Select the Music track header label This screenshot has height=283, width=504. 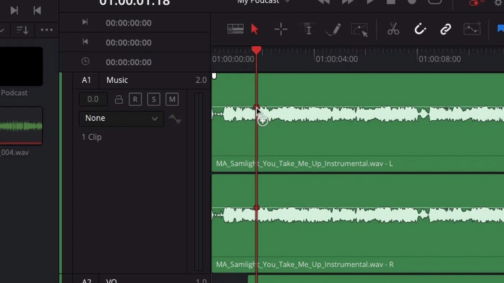point(117,80)
